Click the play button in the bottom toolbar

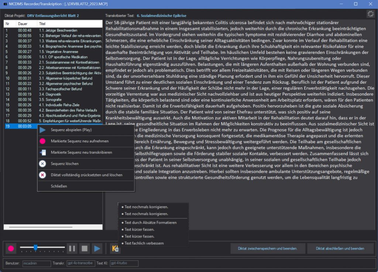pyautogui.click(x=97, y=248)
